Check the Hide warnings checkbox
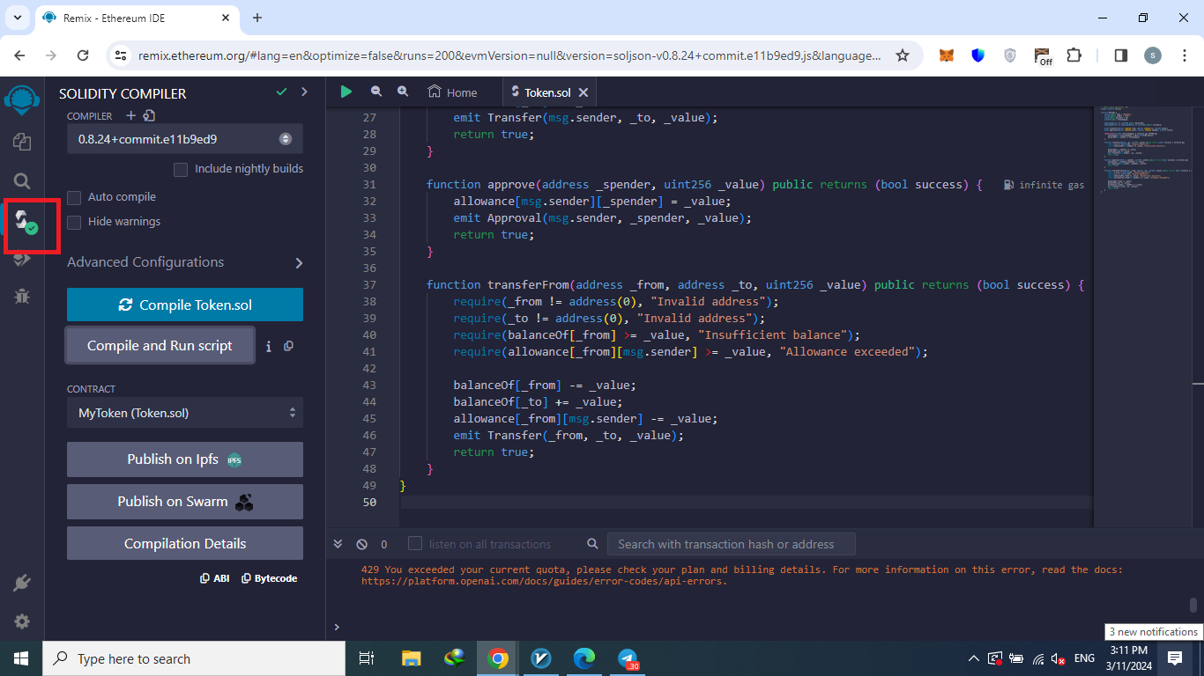 coord(74,222)
